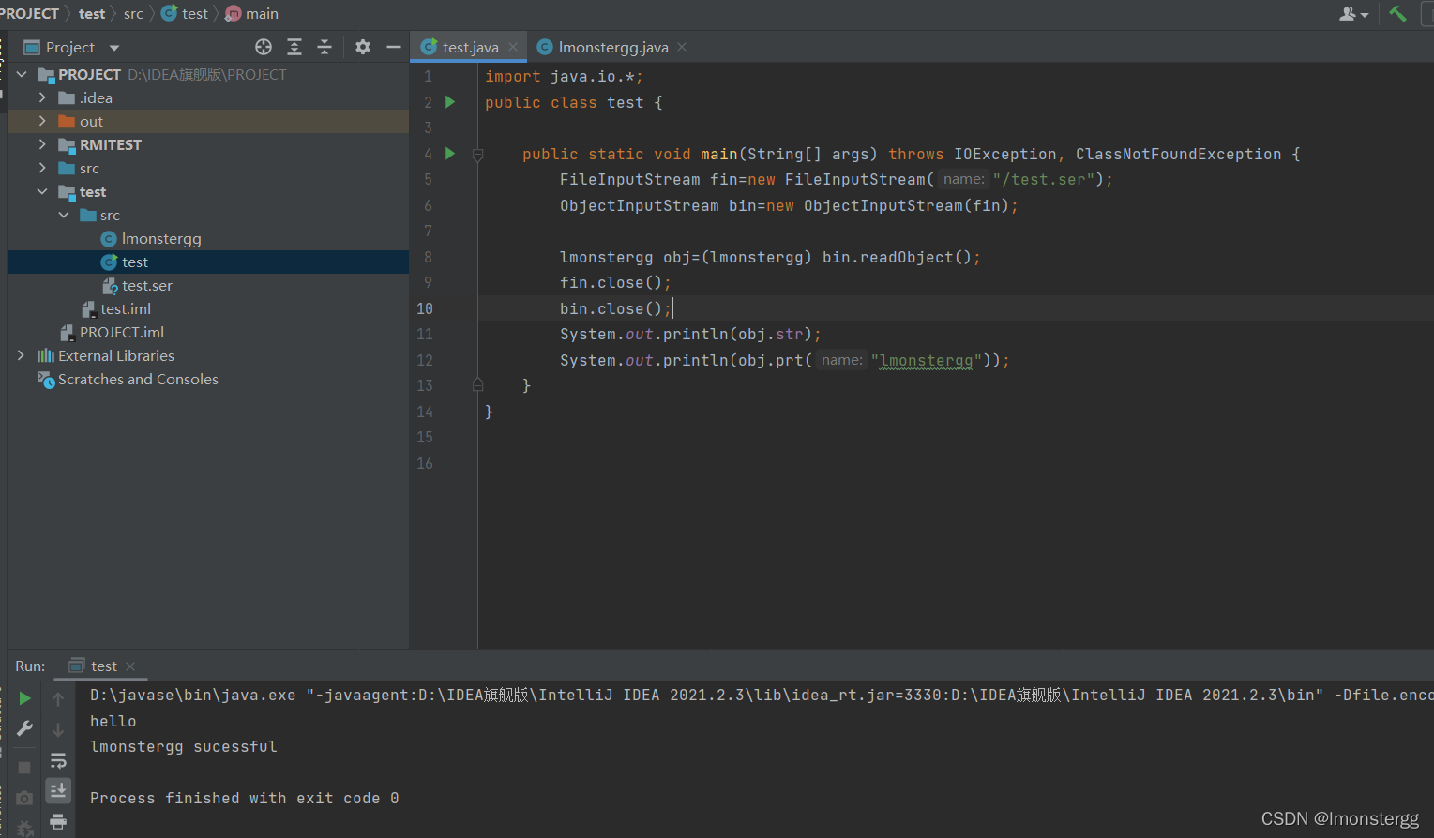Run class test from gutter arrow at line 2

coord(450,102)
